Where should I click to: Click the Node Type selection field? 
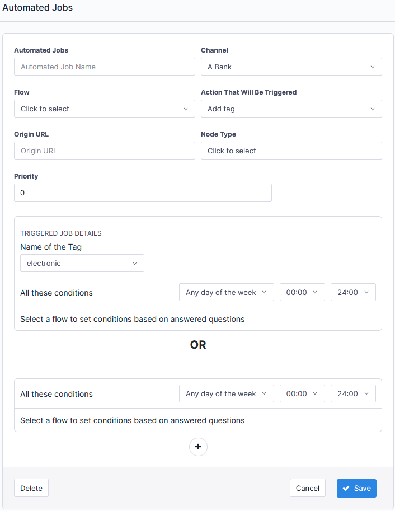pos(291,151)
